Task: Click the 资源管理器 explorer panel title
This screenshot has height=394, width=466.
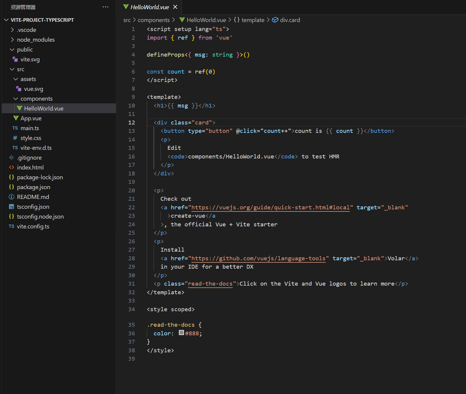Action: click(x=23, y=7)
